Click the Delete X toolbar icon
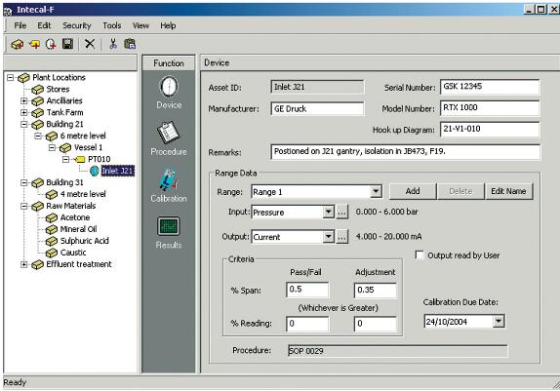Viewport: 560px width, 391px height. tap(90, 44)
